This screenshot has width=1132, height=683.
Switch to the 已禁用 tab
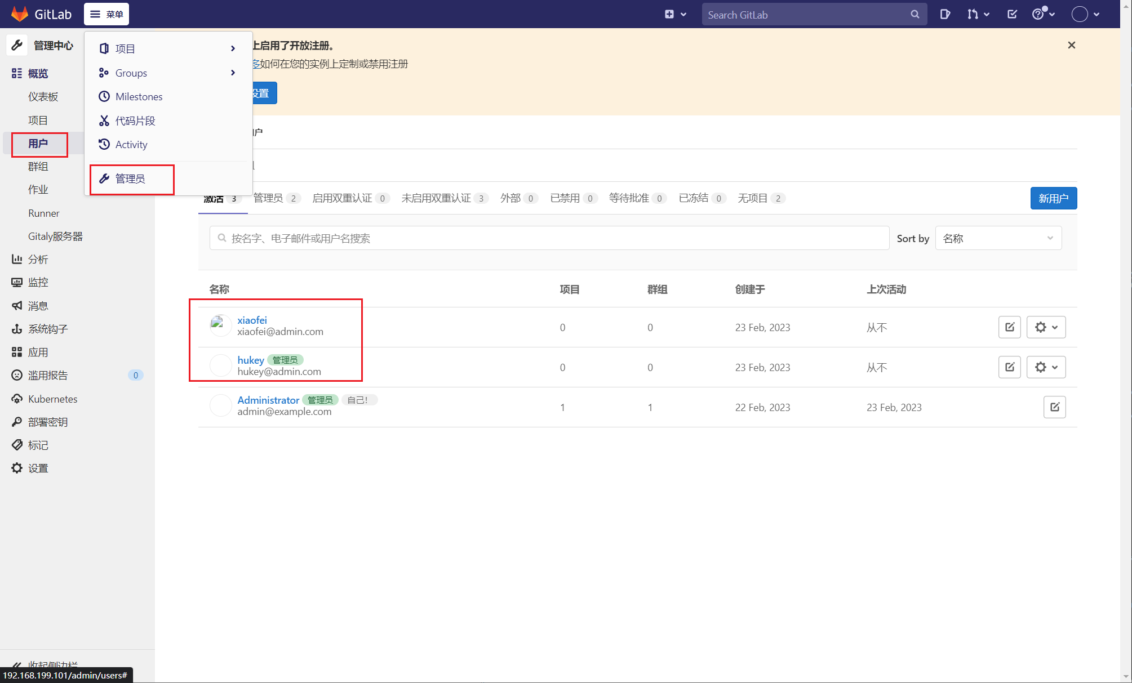tap(574, 198)
